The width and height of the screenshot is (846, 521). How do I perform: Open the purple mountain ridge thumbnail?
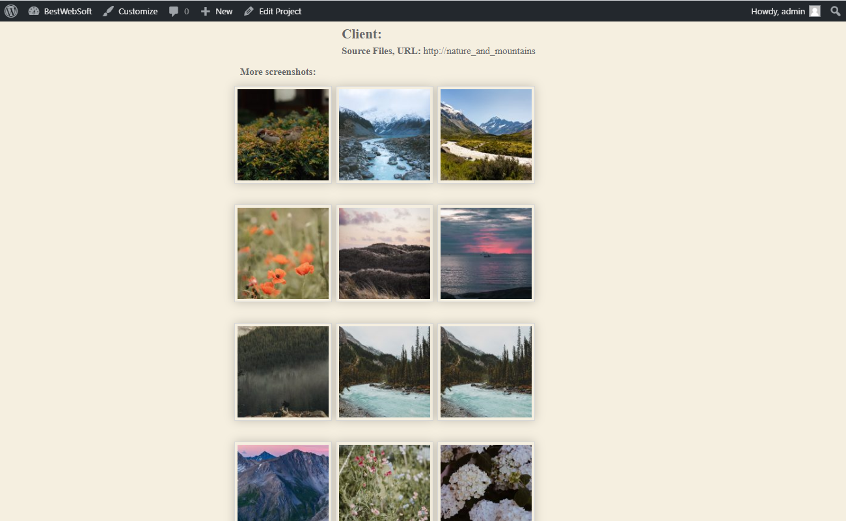click(x=283, y=482)
